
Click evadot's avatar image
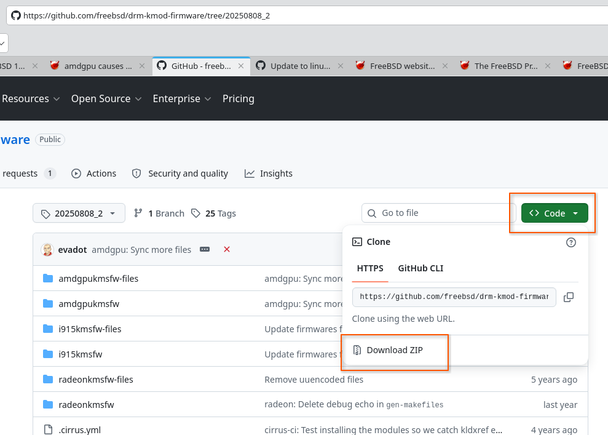(x=47, y=250)
